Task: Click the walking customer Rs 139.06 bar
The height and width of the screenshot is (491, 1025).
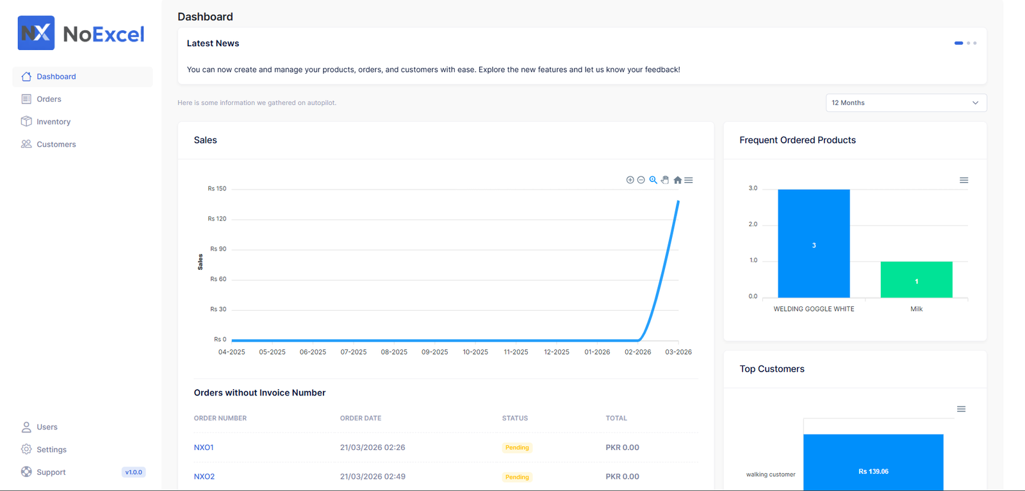Action: pyautogui.click(x=873, y=463)
